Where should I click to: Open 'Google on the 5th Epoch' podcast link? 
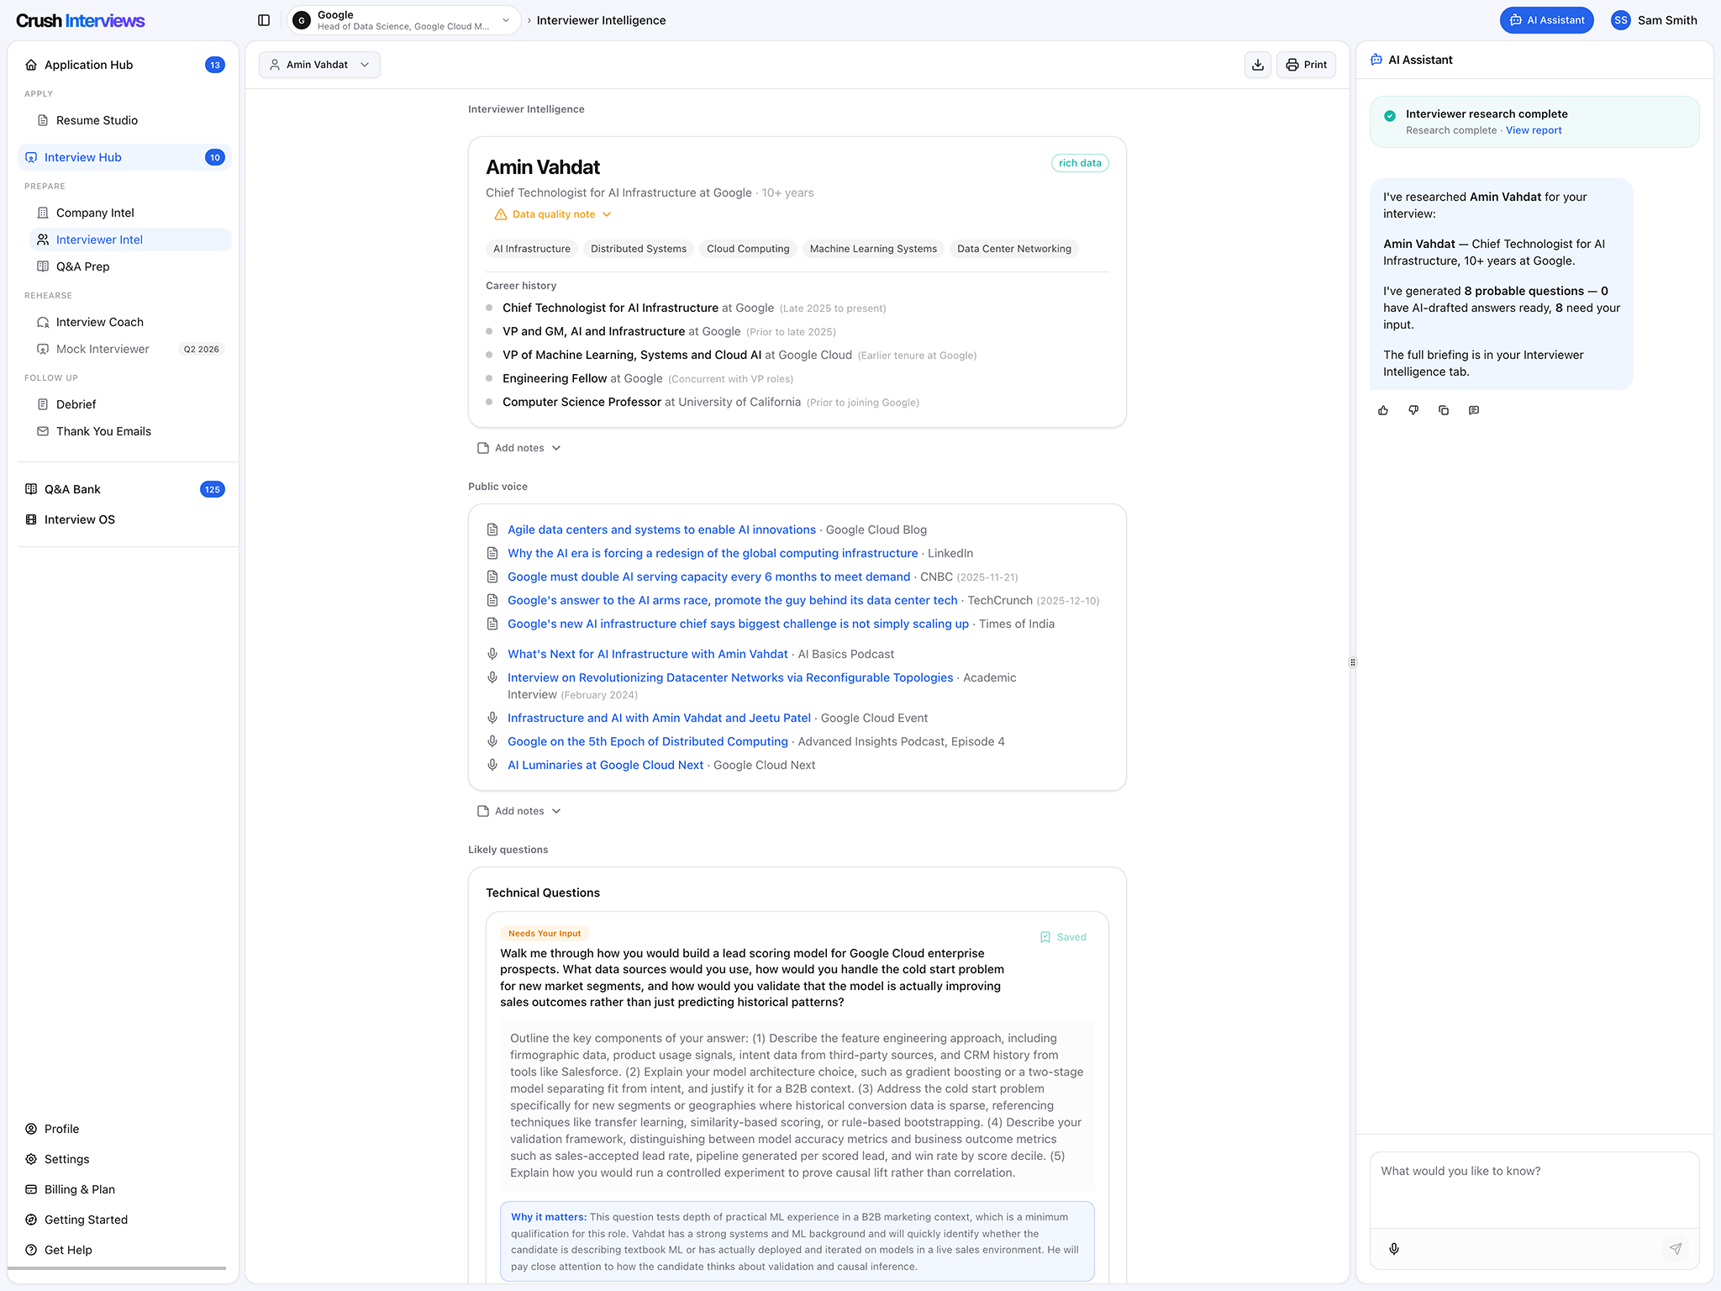(x=647, y=741)
